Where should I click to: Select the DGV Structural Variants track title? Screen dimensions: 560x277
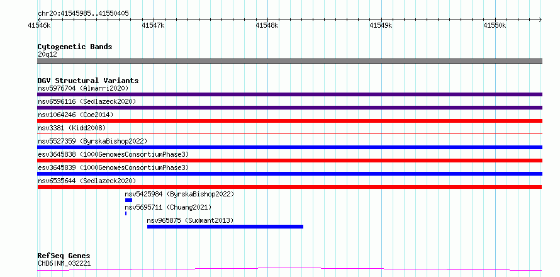tap(88, 81)
